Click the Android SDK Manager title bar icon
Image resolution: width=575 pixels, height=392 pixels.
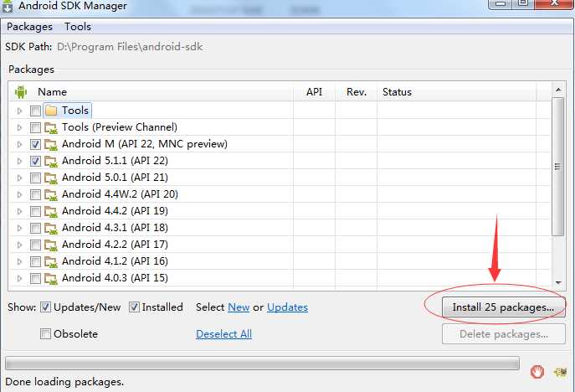(8, 6)
